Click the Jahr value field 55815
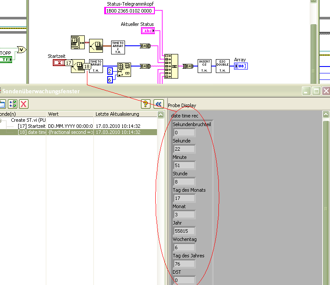This screenshot has width=330, height=285. [x=184, y=231]
